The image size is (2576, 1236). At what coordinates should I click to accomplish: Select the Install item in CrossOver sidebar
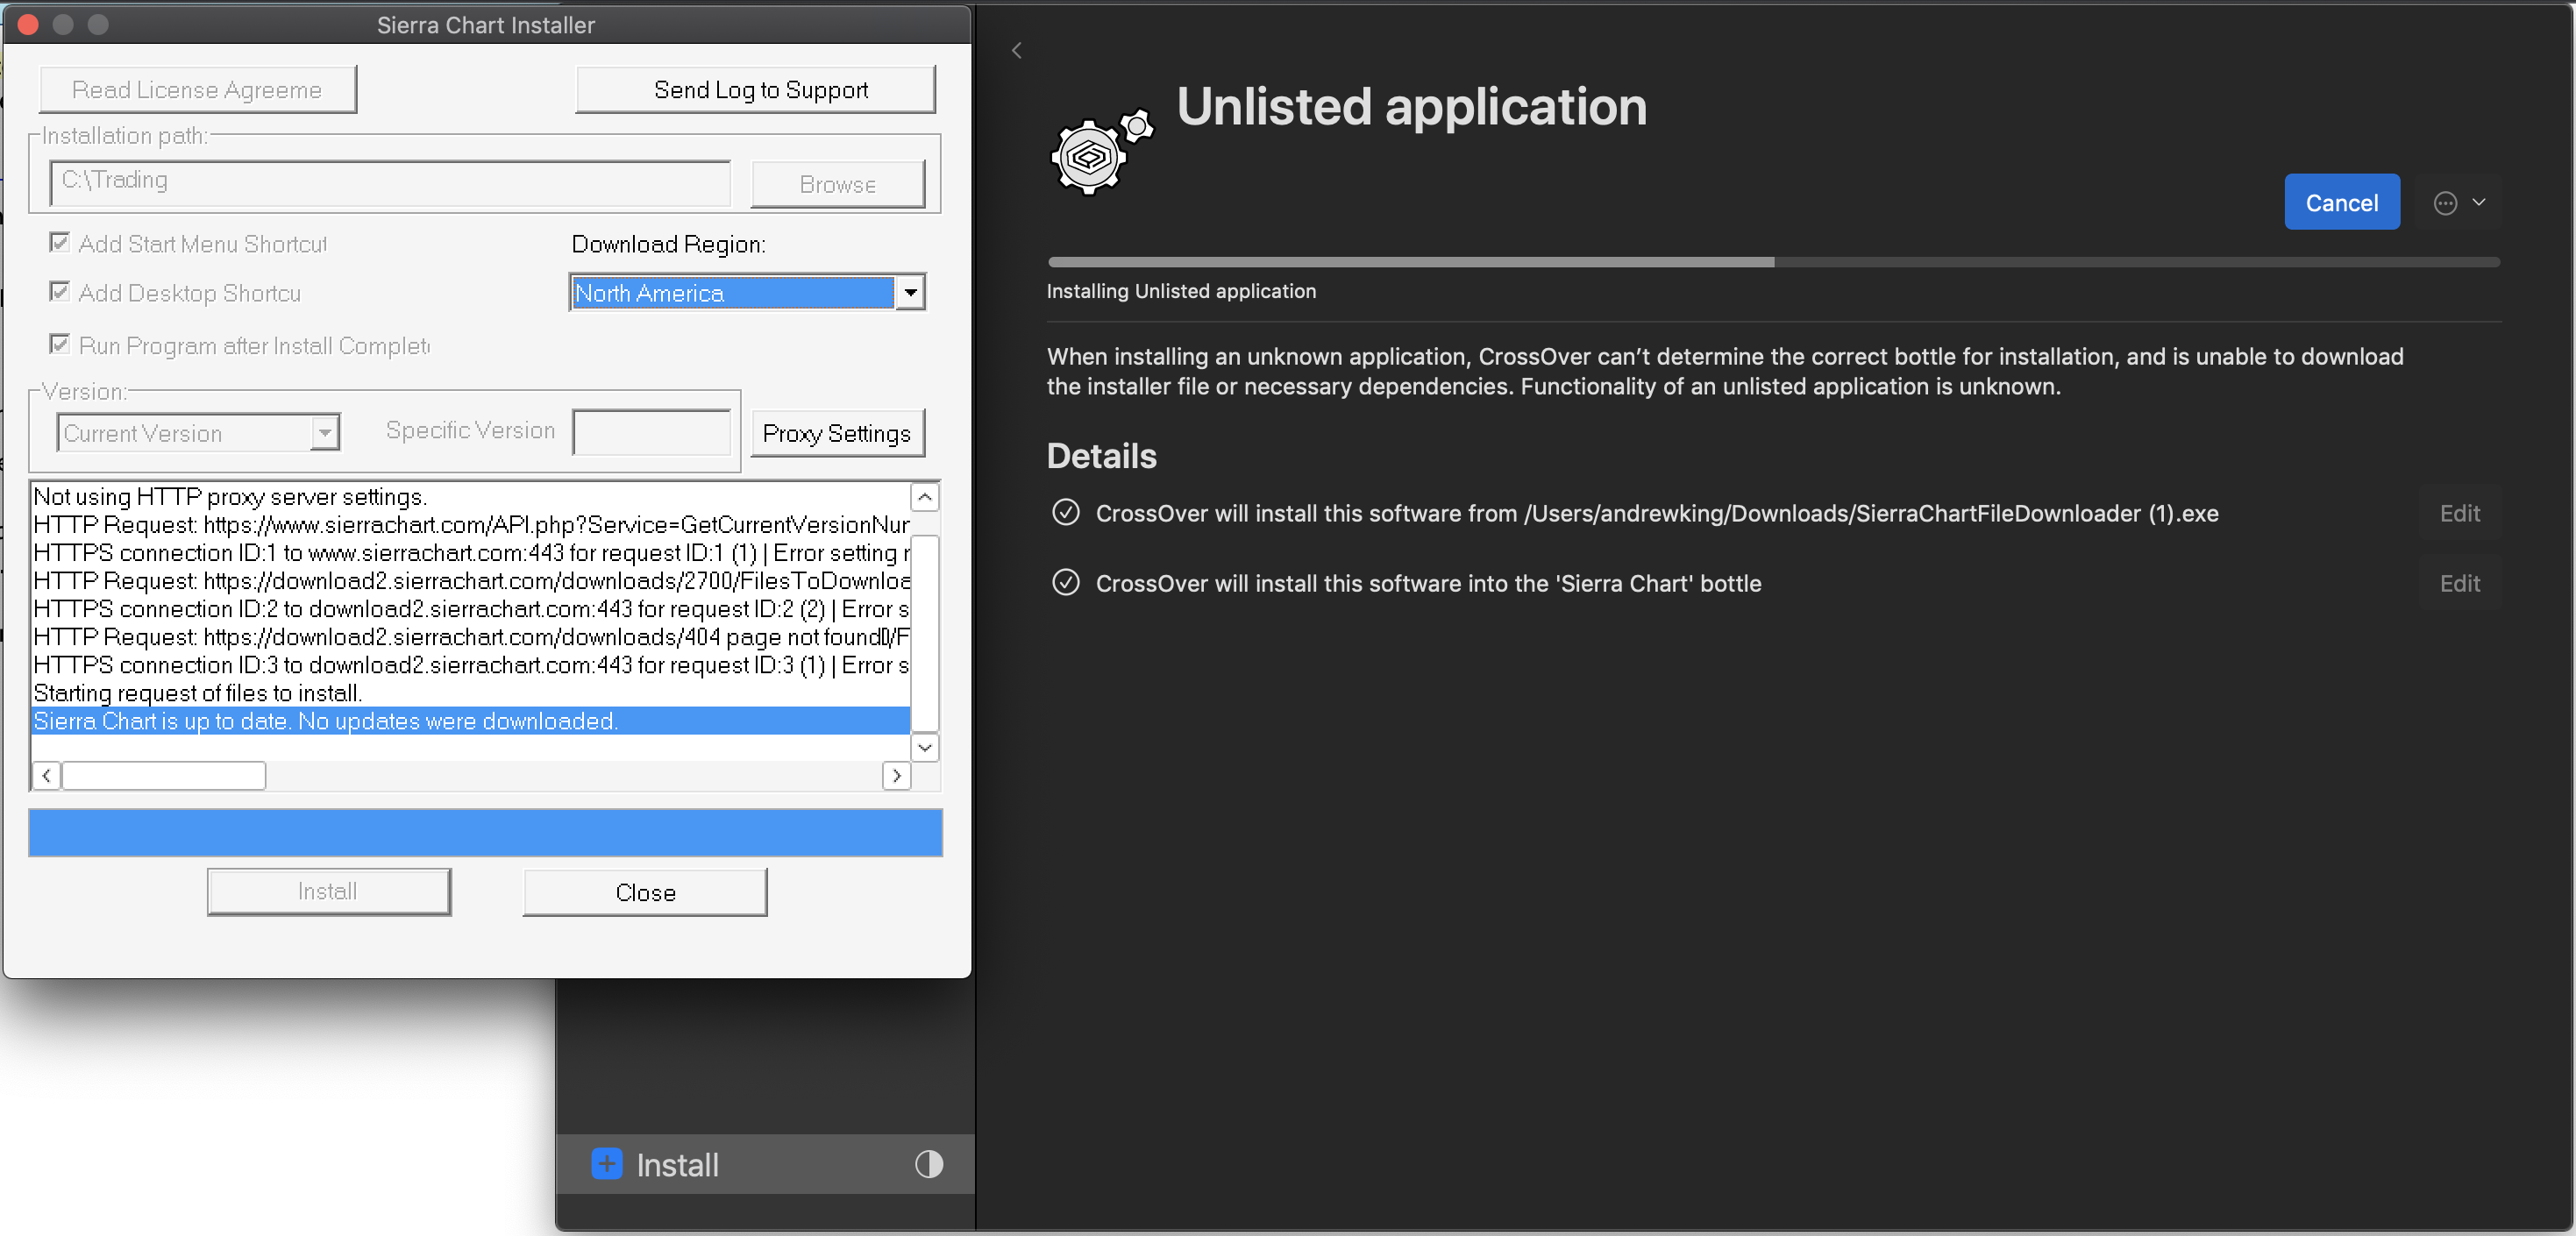click(x=677, y=1165)
